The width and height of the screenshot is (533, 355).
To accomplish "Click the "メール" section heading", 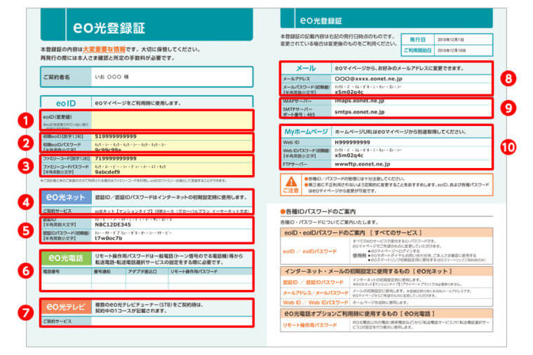I will click(306, 68).
